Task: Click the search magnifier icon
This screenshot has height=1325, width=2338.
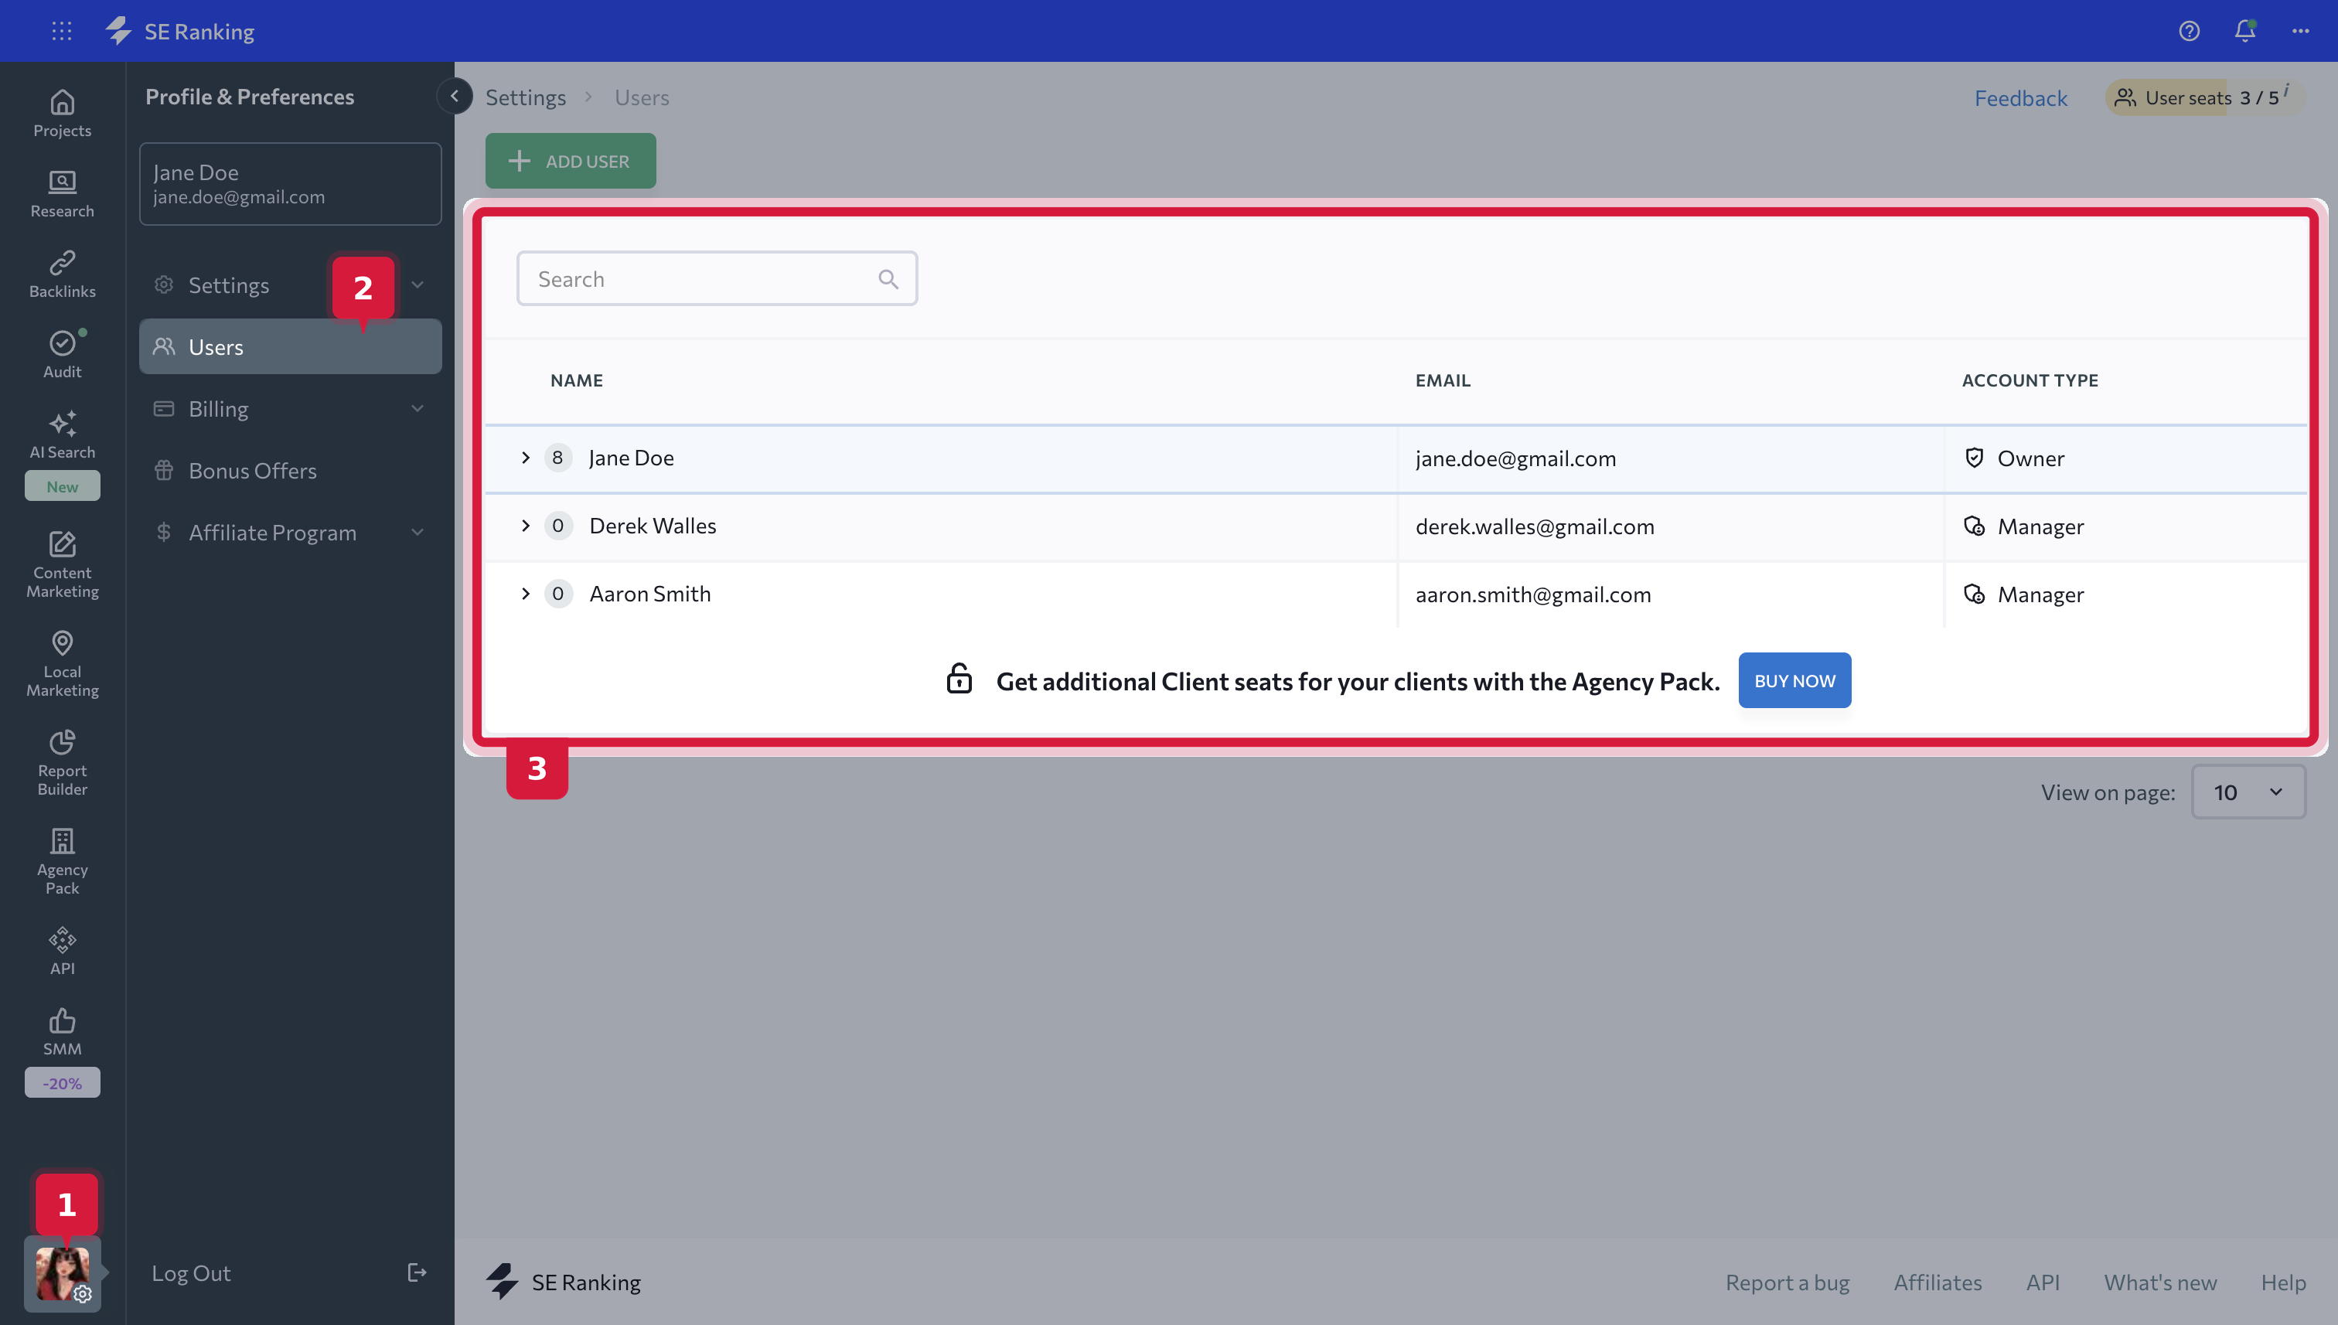Action: (888, 279)
